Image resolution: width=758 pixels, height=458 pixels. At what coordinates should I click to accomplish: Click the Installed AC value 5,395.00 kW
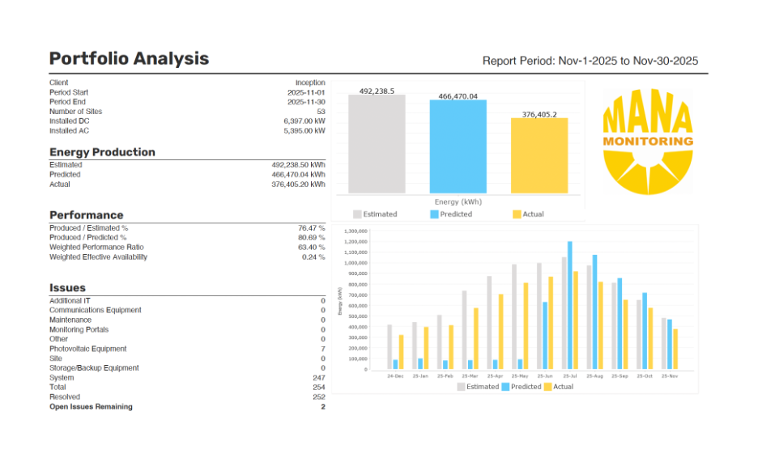point(304,131)
